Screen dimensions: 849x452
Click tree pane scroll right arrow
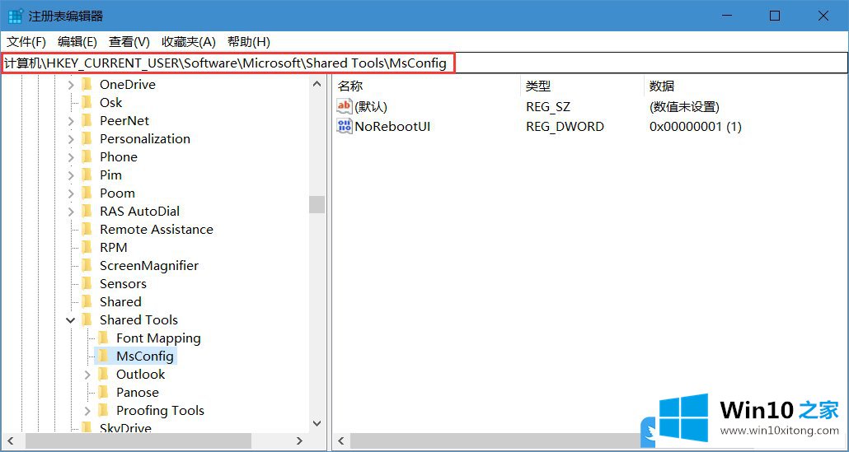pos(299,440)
